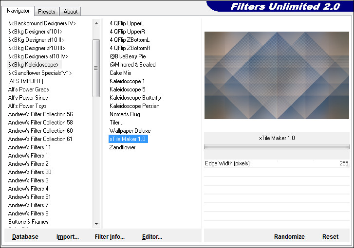Choose Andrew's Filter Collection 58

pyautogui.click(x=40, y=123)
